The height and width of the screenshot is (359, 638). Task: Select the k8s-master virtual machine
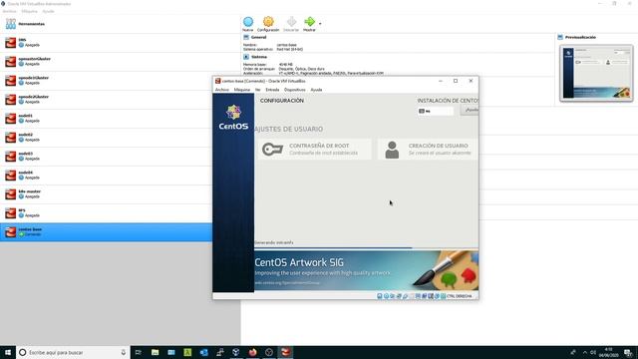106,194
